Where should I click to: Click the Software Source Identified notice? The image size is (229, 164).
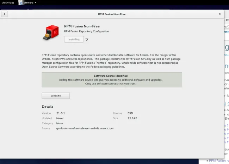click(x=112, y=80)
